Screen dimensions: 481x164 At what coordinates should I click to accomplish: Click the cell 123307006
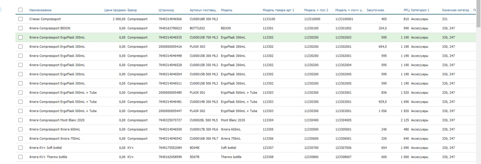point(343,148)
